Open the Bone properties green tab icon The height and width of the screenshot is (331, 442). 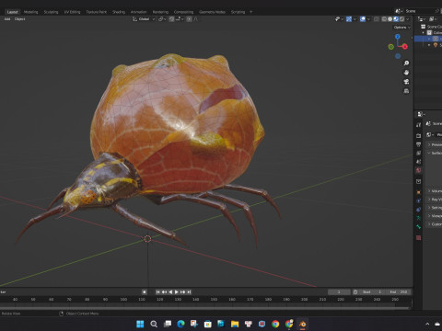tap(419, 227)
